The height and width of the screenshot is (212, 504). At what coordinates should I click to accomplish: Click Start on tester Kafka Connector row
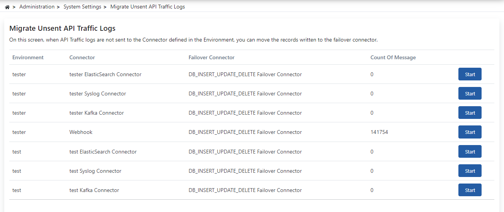[470, 113]
